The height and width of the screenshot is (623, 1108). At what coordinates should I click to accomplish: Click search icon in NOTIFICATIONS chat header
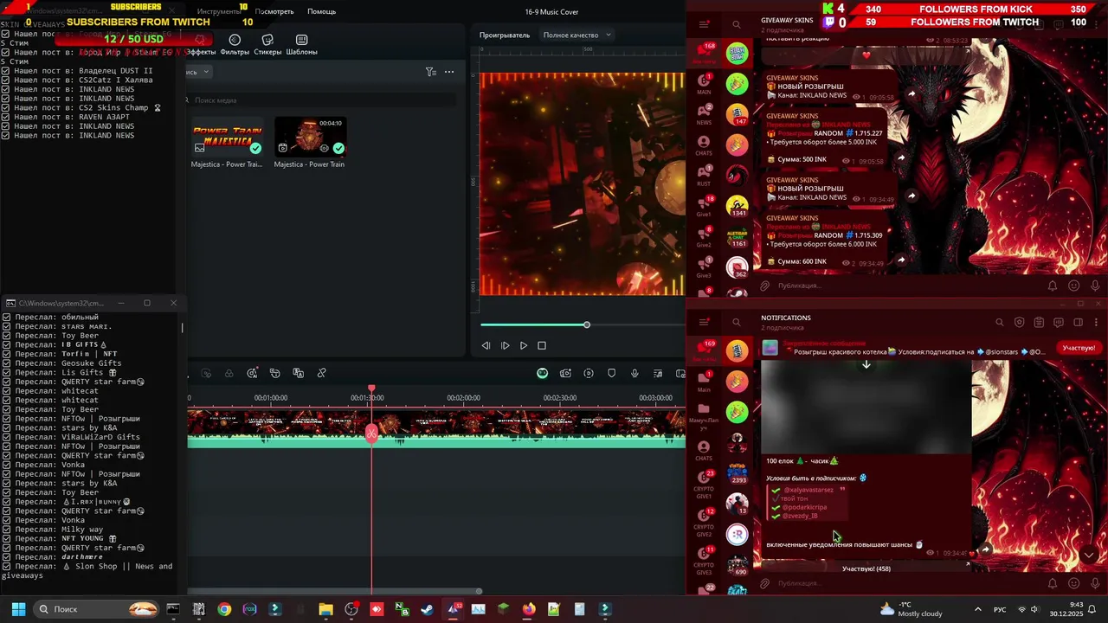(999, 323)
